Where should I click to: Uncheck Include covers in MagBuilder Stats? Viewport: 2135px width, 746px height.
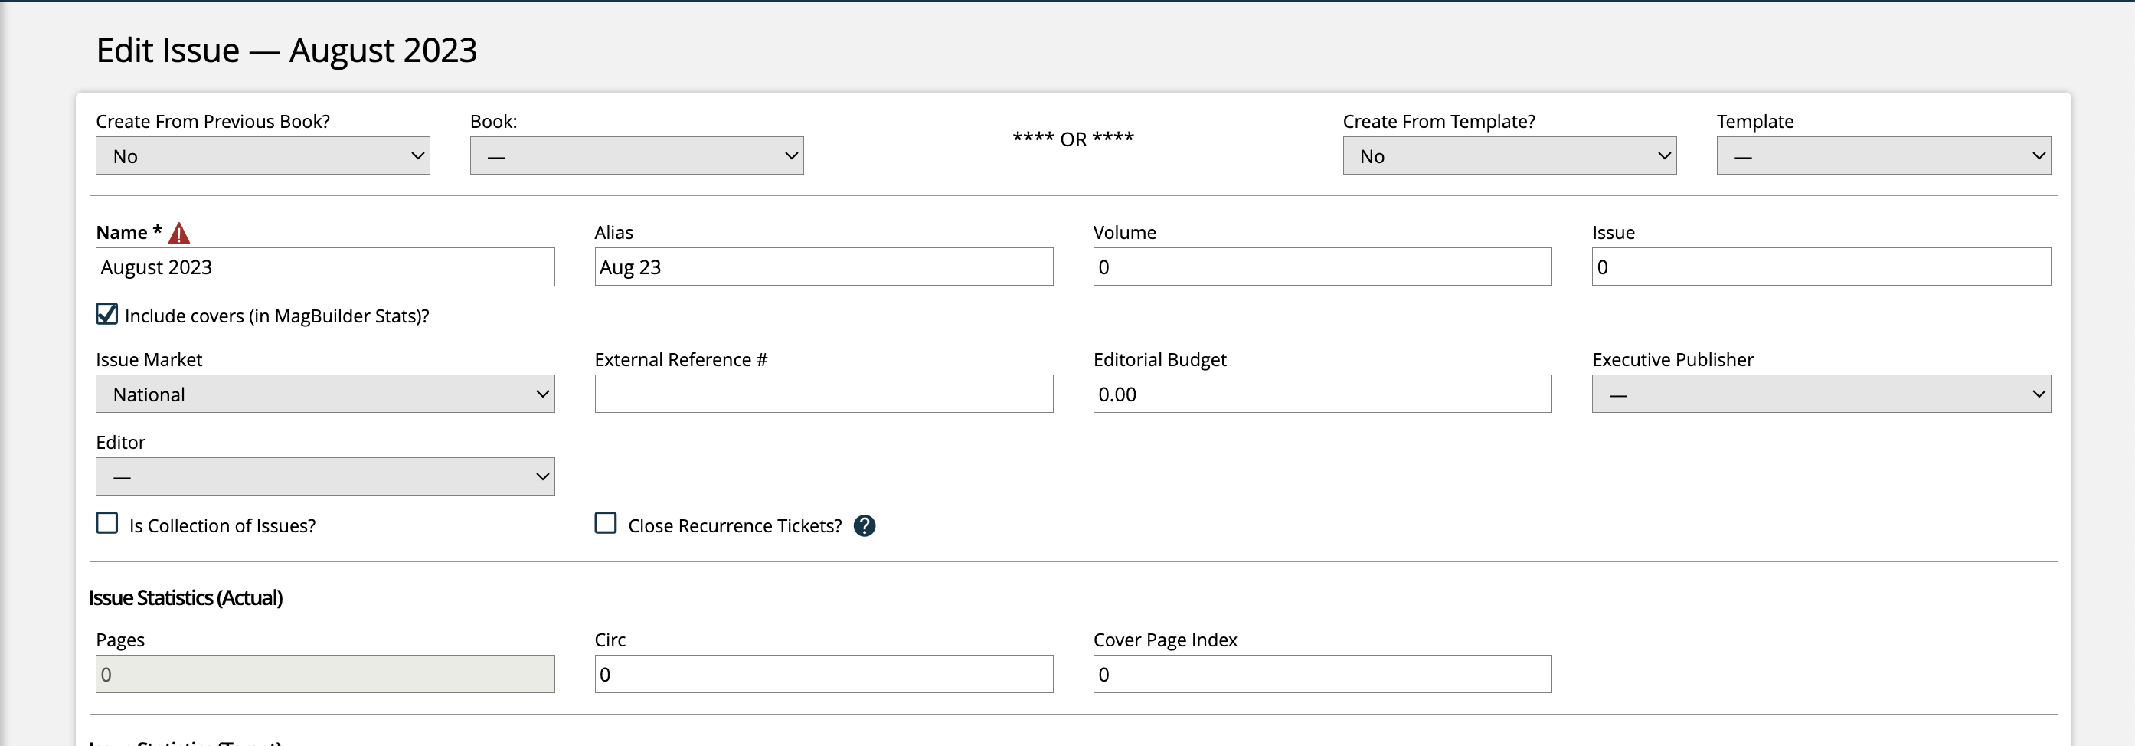[x=107, y=314]
